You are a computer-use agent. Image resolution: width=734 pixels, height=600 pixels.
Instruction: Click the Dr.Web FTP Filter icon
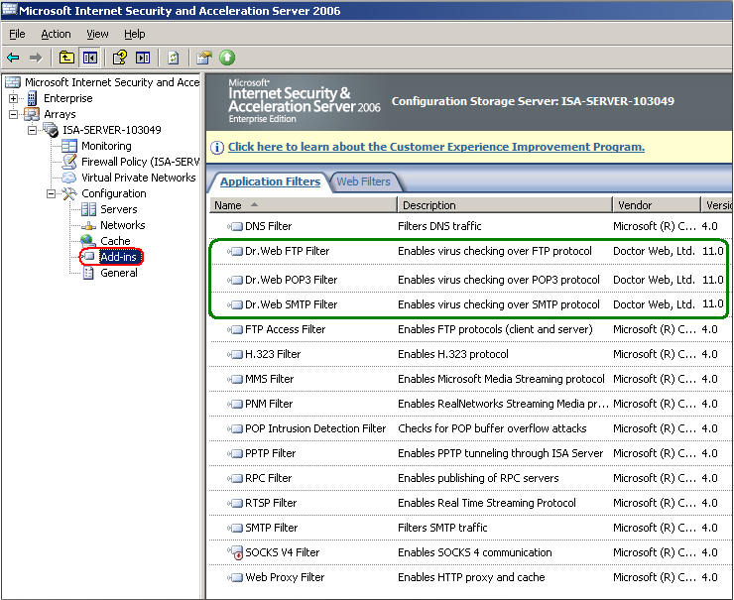(x=235, y=251)
